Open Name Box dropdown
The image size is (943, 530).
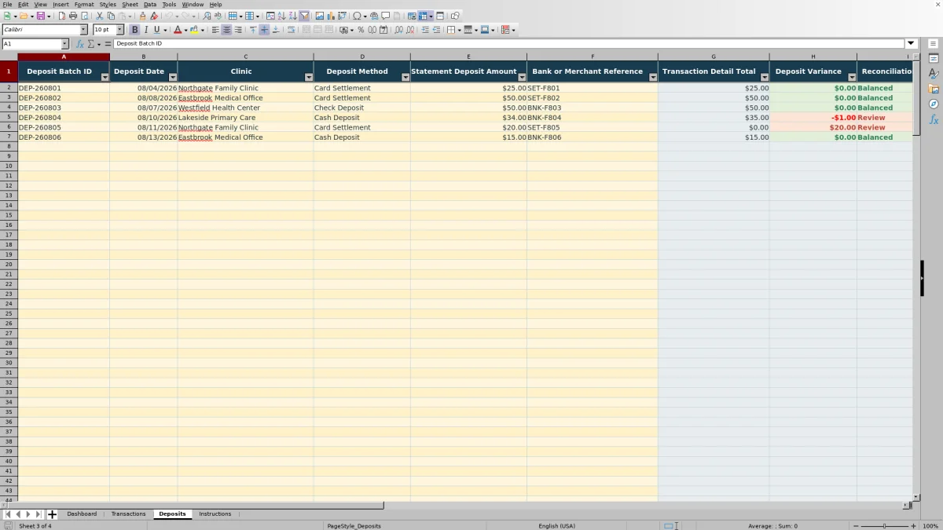click(64, 44)
